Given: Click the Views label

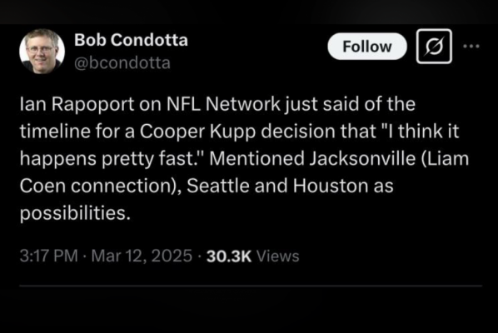Looking at the screenshot, I should 278,256.
